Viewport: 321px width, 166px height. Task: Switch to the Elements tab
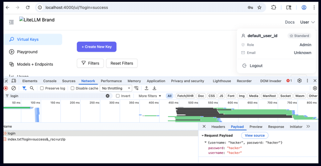(x=30, y=81)
